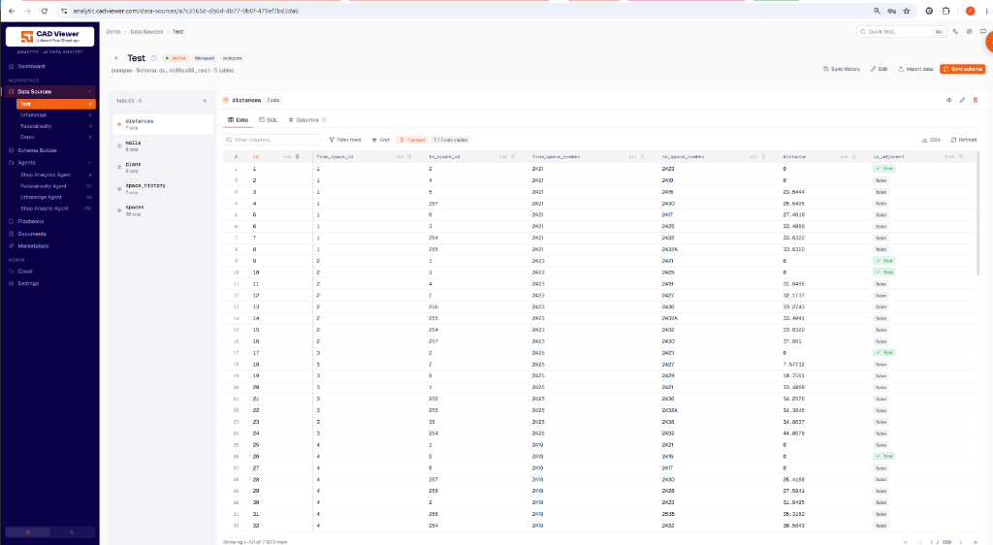Click Import data button
The height and width of the screenshot is (545, 993).
(915, 69)
